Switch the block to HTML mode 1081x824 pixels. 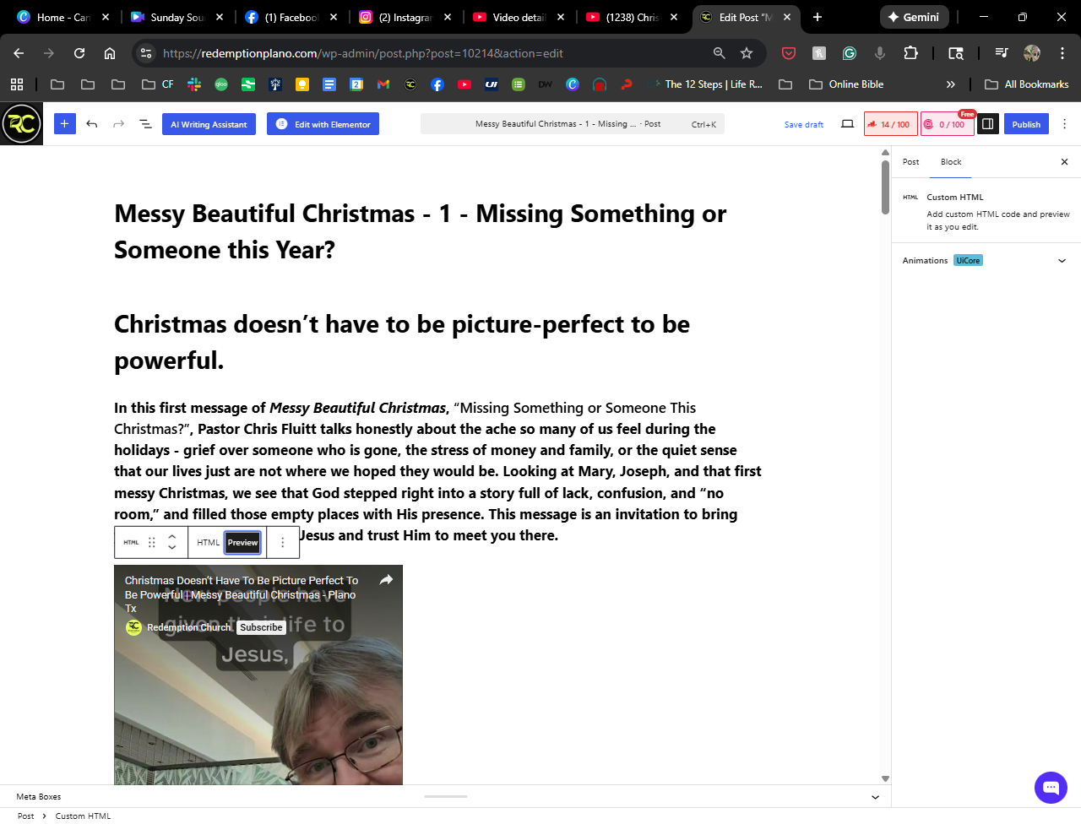point(208,543)
